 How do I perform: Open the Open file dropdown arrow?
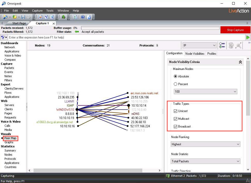19,17
